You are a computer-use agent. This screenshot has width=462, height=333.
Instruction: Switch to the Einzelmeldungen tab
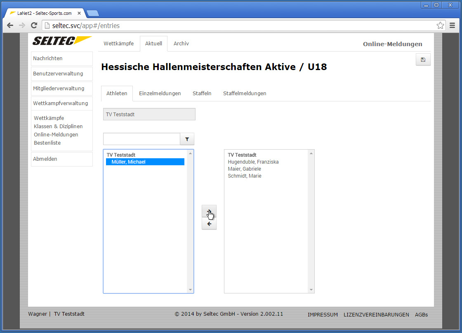(x=160, y=94)
